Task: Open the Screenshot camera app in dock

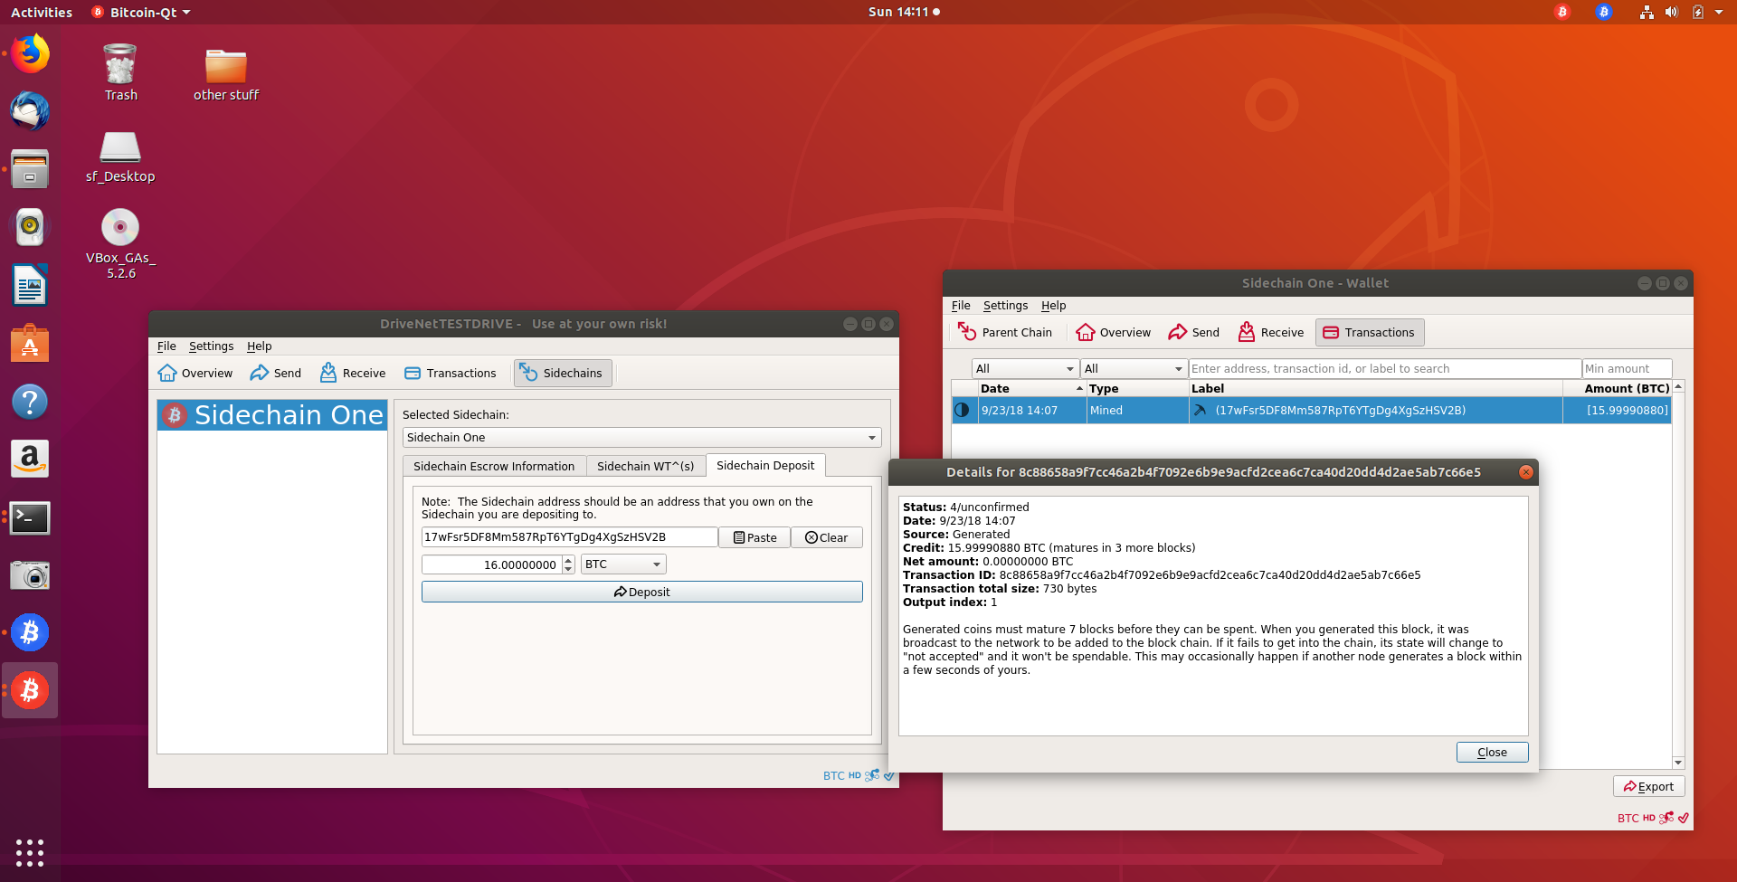Action: 30,575
